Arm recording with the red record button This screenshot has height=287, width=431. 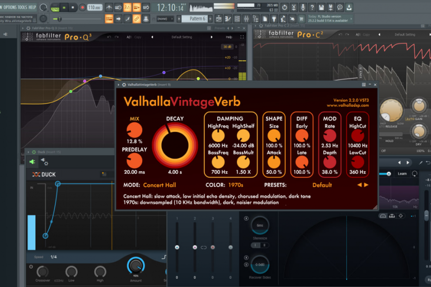pyautogui.click(x=82, y=8)
